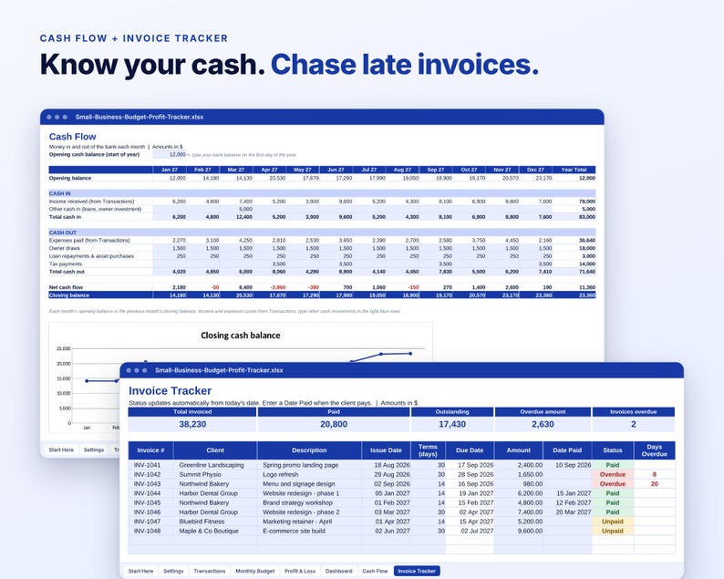724x579 pixels.
Task: Select the 'Status' column header
Action: click(613, 450)
